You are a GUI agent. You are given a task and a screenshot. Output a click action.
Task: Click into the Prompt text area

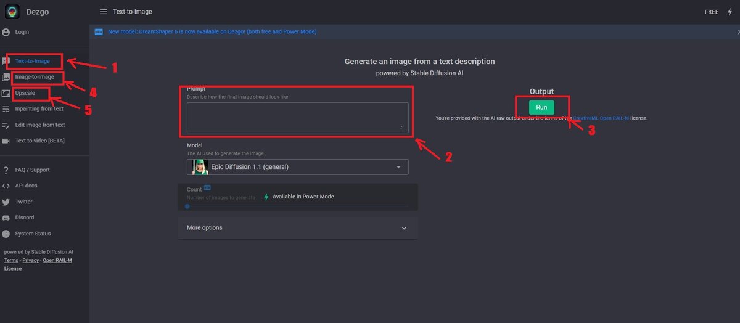(298, 117)
